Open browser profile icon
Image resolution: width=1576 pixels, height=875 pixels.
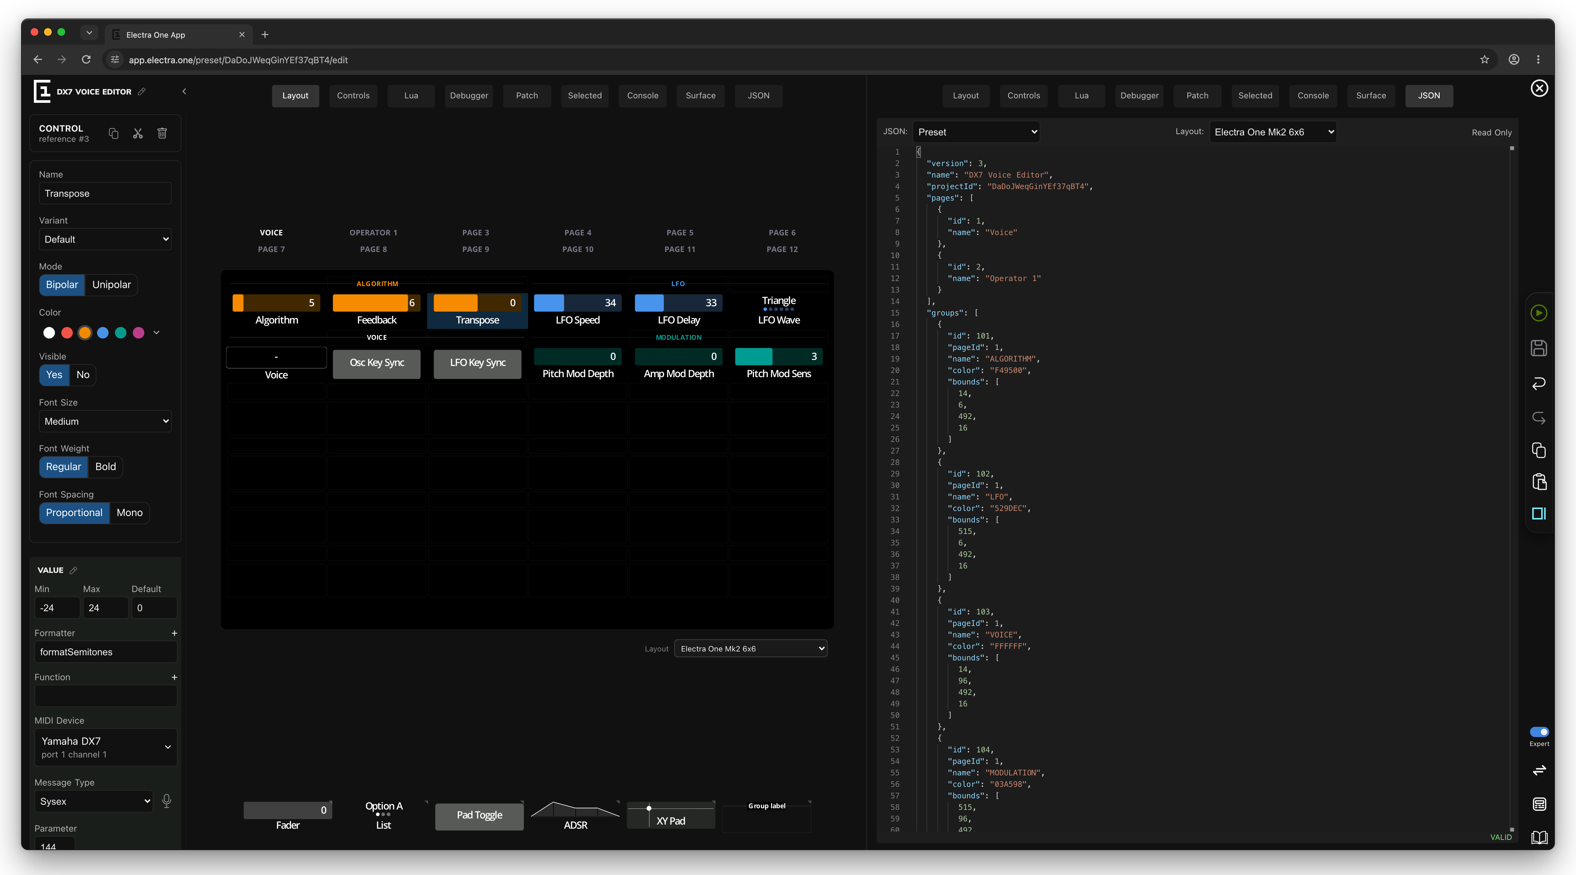click(1514, 59)
